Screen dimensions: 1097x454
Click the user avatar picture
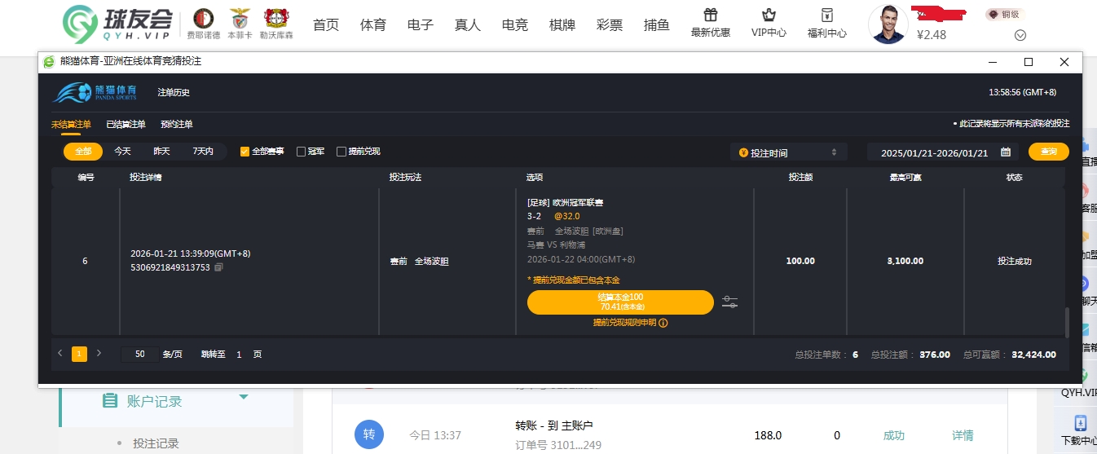coord(888,24)
